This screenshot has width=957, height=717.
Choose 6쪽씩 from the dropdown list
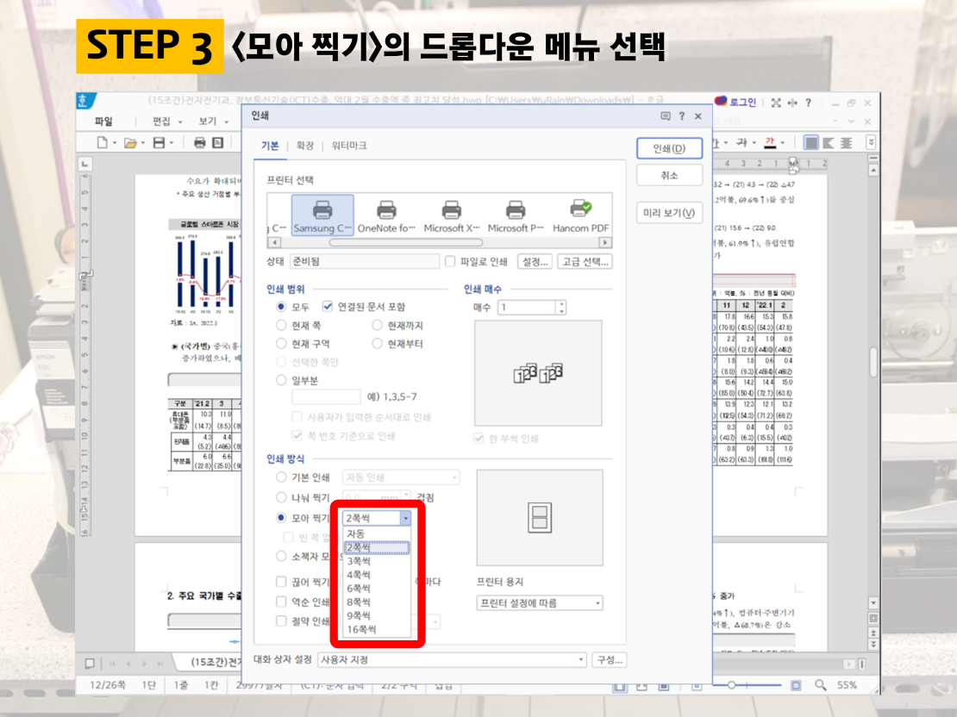click(376, 589)
